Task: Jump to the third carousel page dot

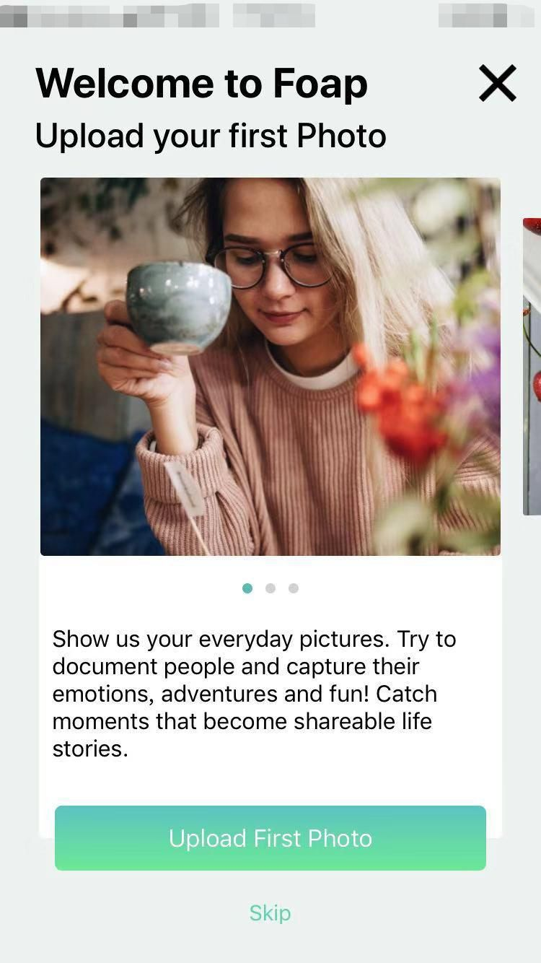Action: click(294, 588)
